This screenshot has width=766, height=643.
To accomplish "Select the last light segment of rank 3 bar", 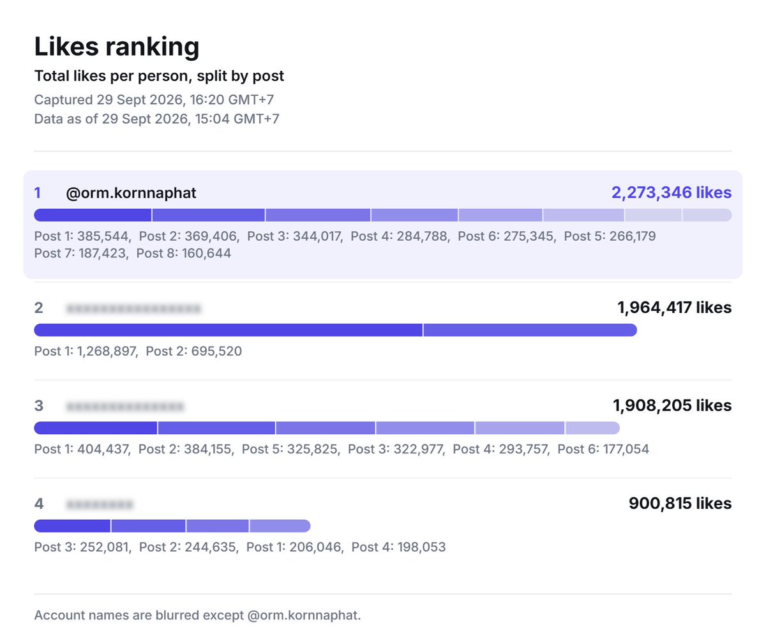I will coord(592,428).
